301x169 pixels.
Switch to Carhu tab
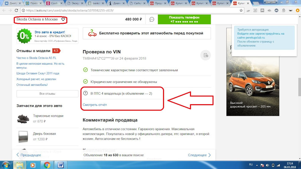click(137, 3)
